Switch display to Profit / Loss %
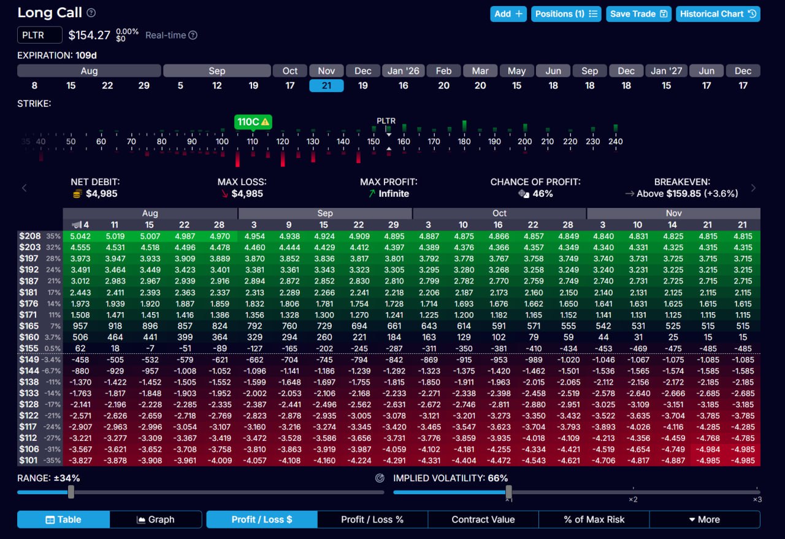This screenshot has width=785, height=539. click(372, 519)
